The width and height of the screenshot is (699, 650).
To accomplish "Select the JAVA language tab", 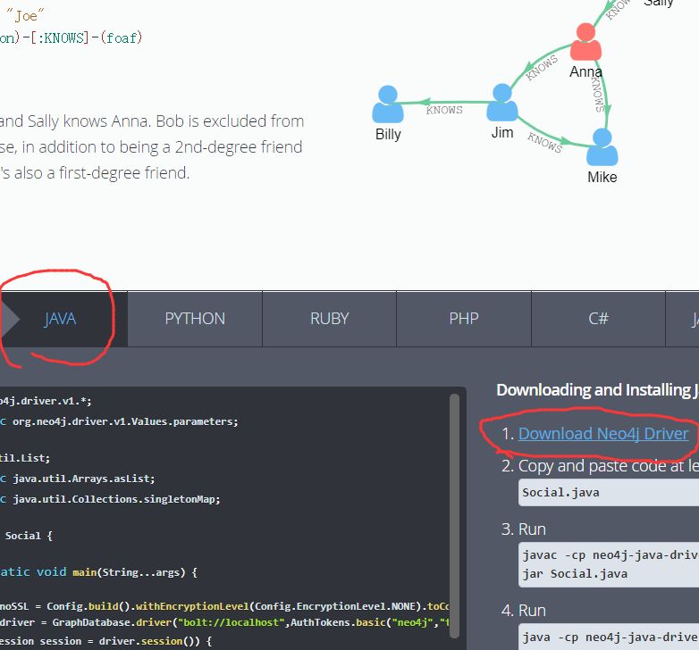I will pos(60,319).
